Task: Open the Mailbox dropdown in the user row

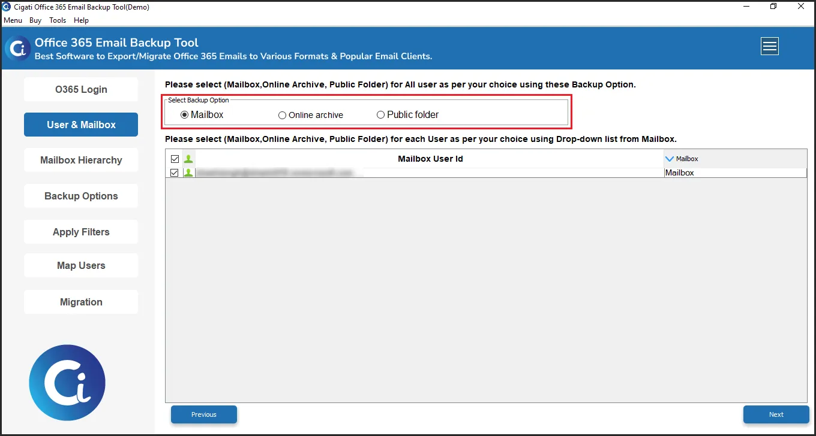Action: [x=735, y=172]
